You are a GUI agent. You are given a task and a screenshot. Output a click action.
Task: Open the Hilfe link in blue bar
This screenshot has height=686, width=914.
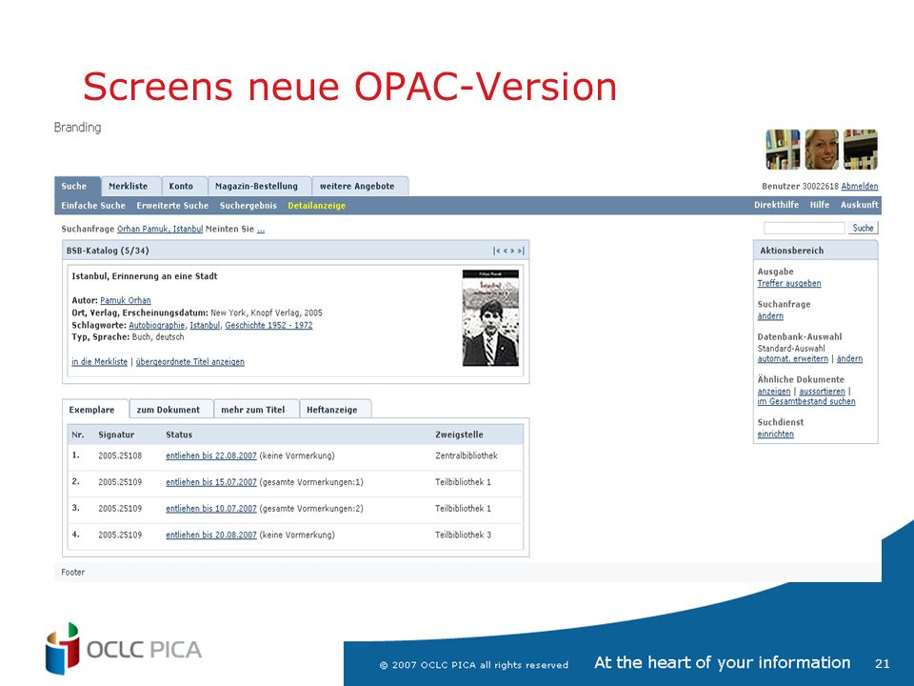tap(820, 205)
